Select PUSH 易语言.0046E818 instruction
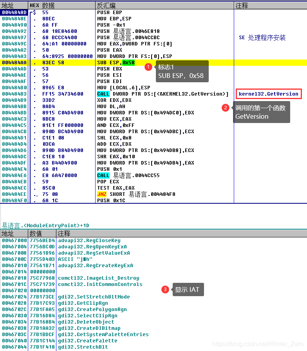The height and width of the screenshot is (351, 307). [x=128, y=31]
